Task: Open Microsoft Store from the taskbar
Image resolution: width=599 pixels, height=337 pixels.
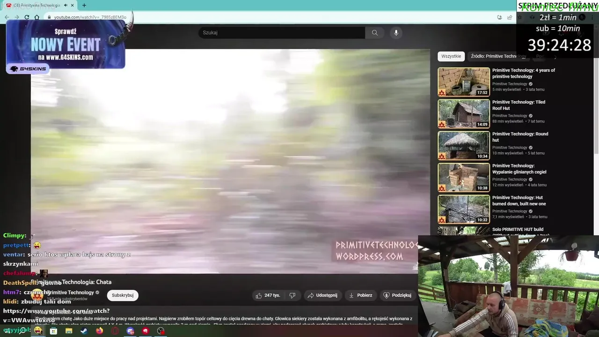Action: (53, 331)
